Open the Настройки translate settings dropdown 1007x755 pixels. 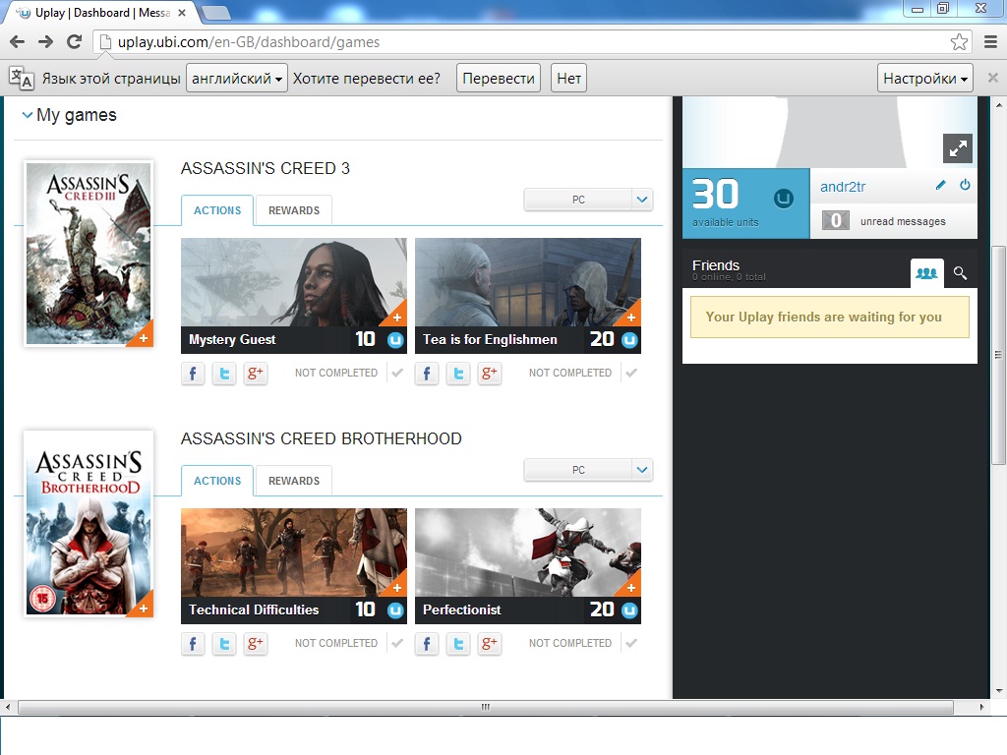(924, 79)
